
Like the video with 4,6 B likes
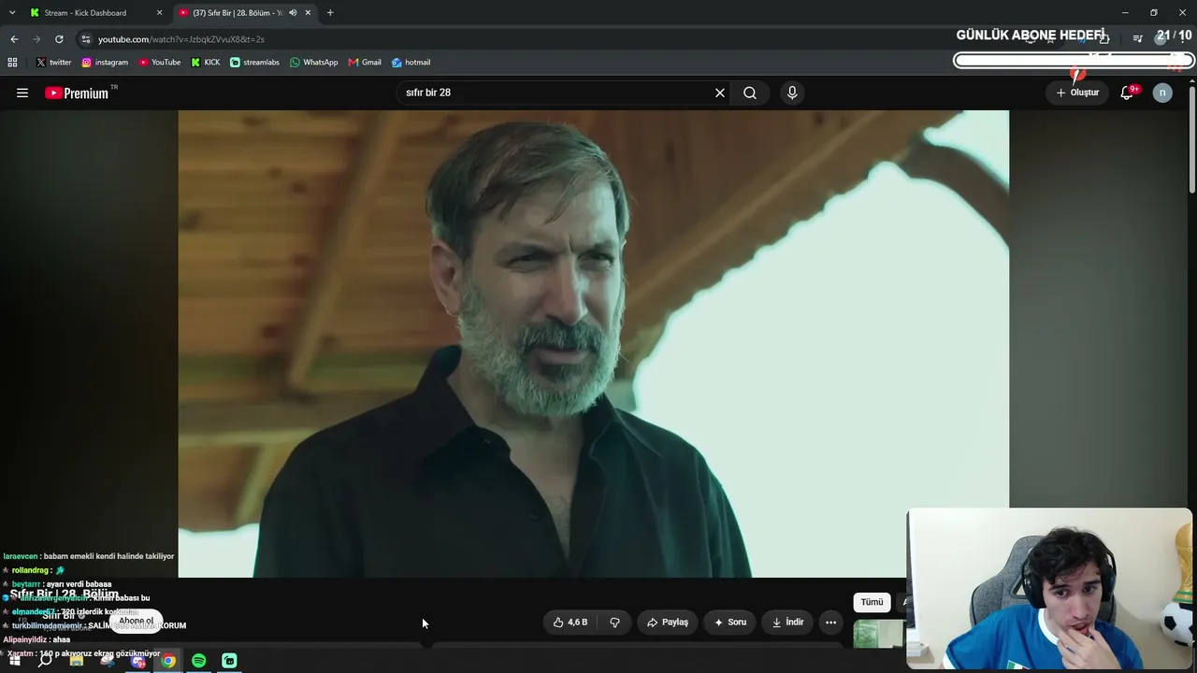(x=570, y=623)
